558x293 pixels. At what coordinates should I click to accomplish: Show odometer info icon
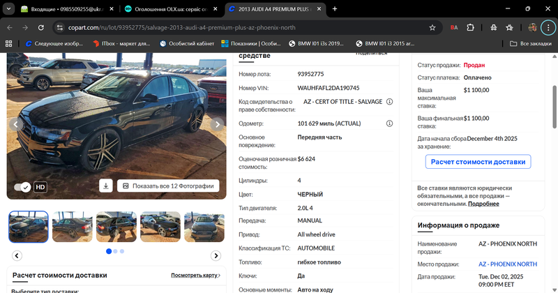tap(390, 123)
